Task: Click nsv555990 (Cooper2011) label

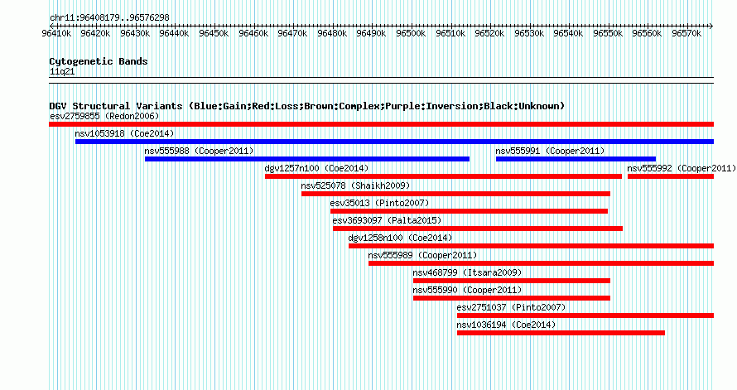Action: (x=467, y=290)
